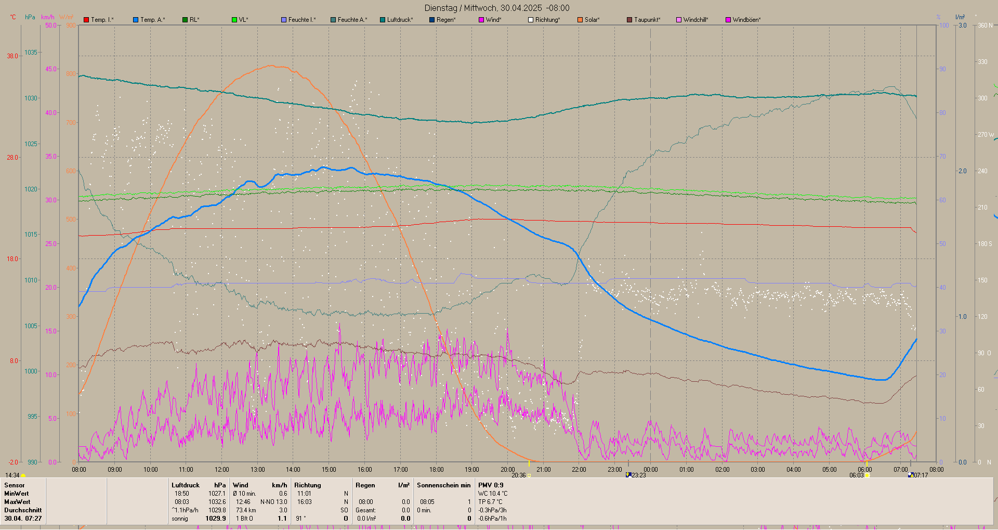Click the 'WC 10.4 °C' wind chill value
Image resolution: width=998 pixels, height=530 pixels.
pos(493,494)
